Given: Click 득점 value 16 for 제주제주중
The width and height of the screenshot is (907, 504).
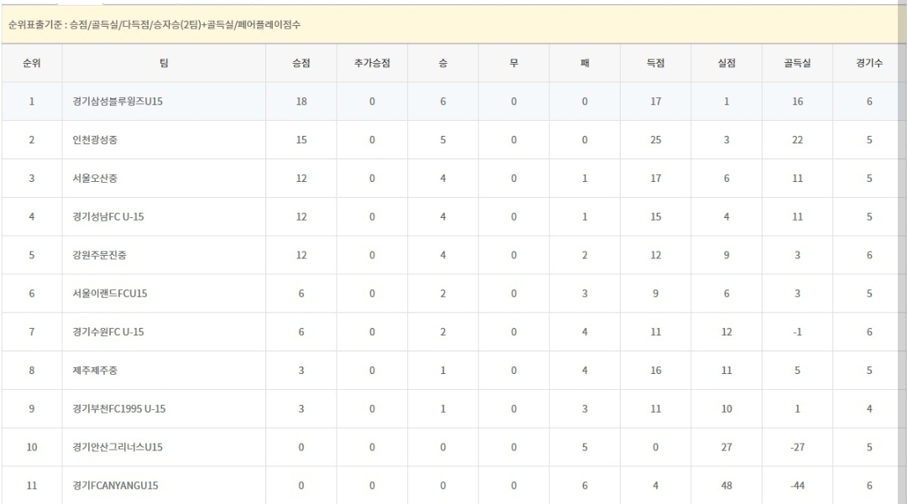Looking at the screenshot, I should coord(655,370).
